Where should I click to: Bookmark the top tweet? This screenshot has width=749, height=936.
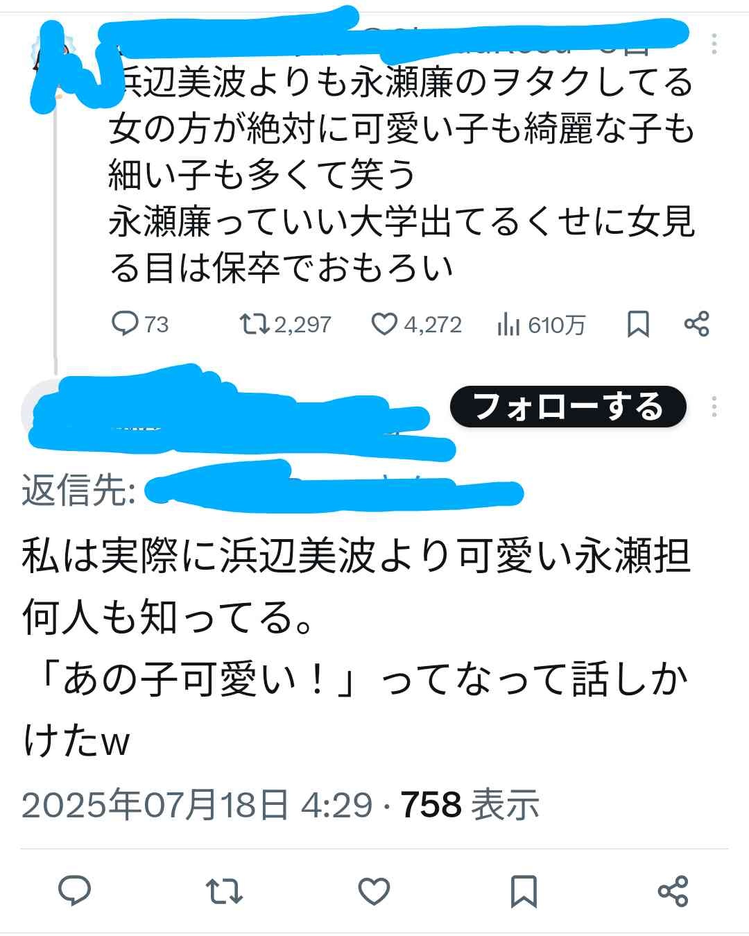pyautogui.click(x=638, y=324)
